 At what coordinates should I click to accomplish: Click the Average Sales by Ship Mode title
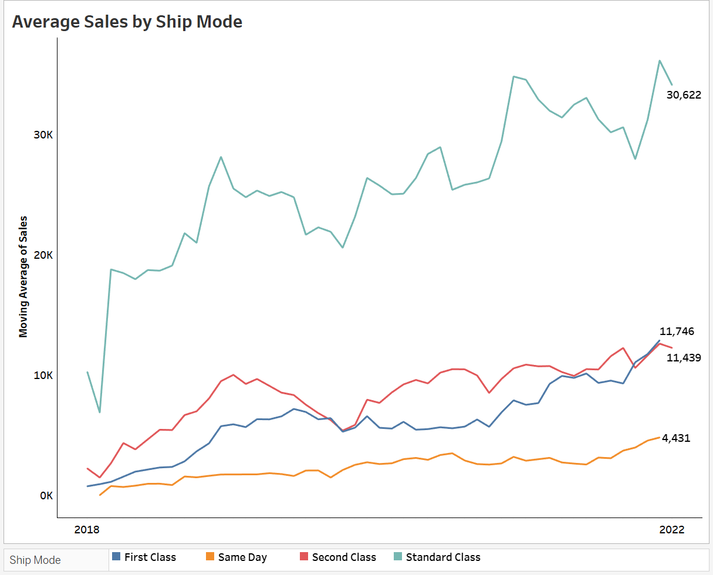(x=127, y=22)
